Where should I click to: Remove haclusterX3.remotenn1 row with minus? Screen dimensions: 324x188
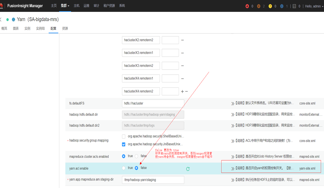[182, 53]
